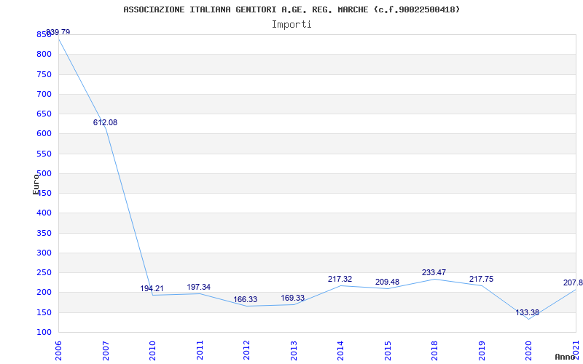
Task: Click x-axis year 2014
Action: click(x=340, y=351)
